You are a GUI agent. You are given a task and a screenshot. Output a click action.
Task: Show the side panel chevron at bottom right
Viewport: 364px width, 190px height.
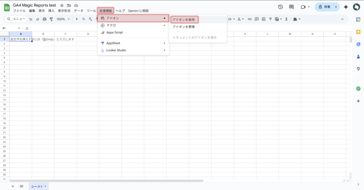coord(358,184)
